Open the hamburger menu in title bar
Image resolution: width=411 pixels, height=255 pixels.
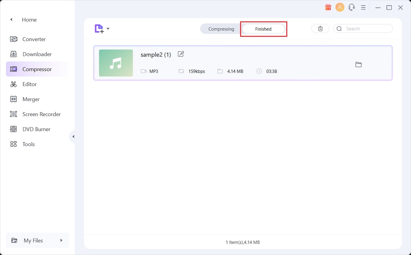click(363, 7)
